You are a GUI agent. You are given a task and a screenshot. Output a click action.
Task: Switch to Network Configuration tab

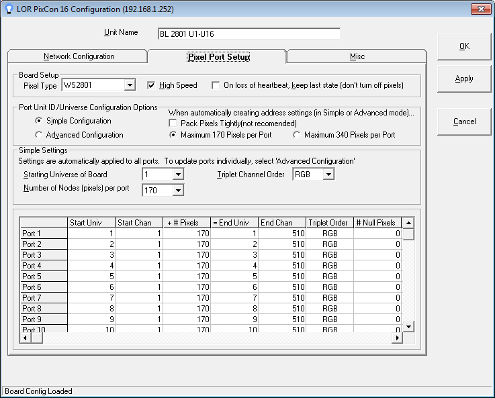pos(79,56)
